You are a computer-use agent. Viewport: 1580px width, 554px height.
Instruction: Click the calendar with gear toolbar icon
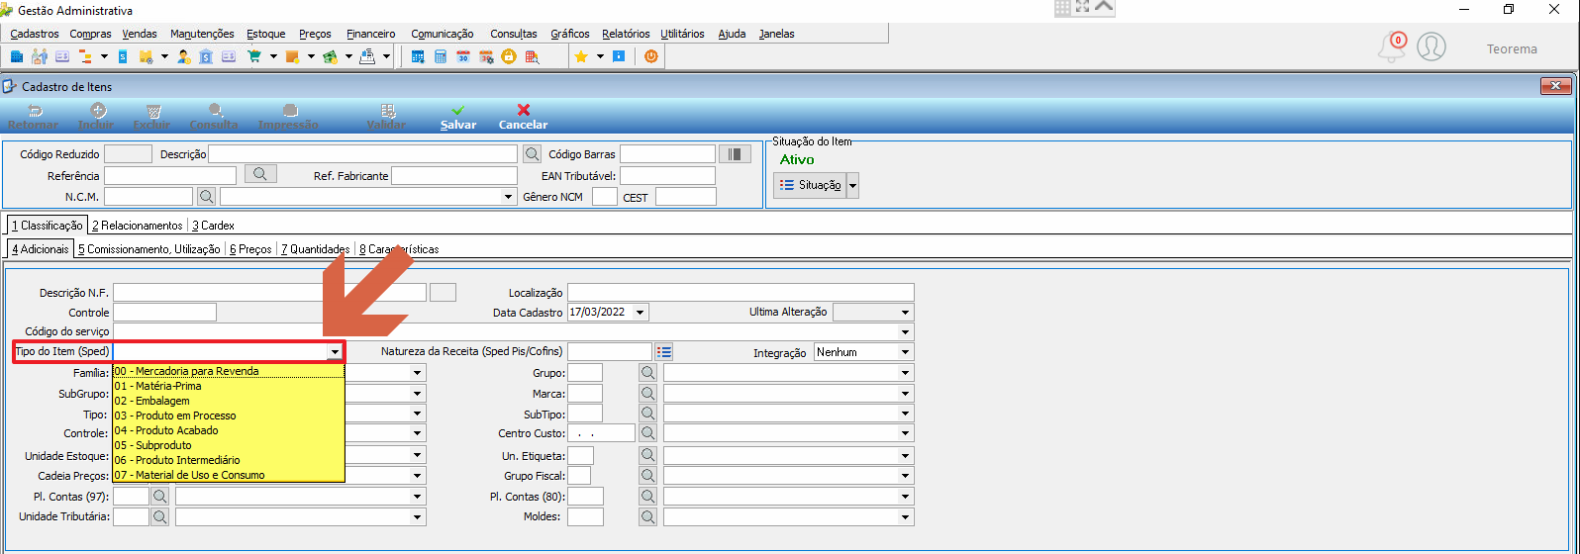[x=486, y=56]
